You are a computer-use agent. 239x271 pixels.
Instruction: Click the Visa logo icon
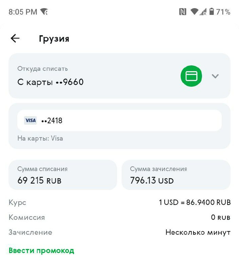pyautogui.click(x=31, y=120)
